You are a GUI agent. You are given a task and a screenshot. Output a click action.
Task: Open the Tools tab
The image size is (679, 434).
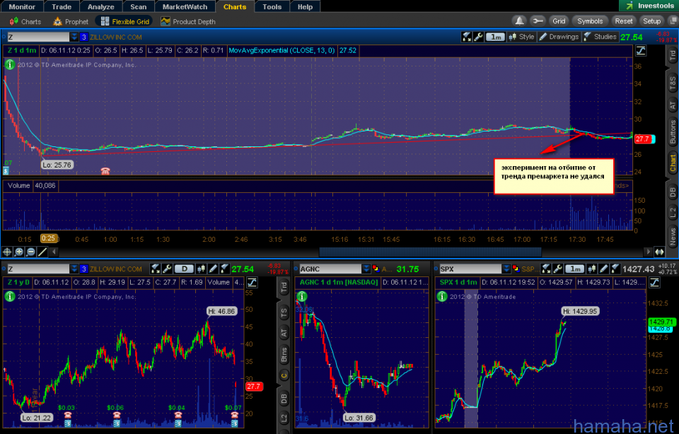272,6
